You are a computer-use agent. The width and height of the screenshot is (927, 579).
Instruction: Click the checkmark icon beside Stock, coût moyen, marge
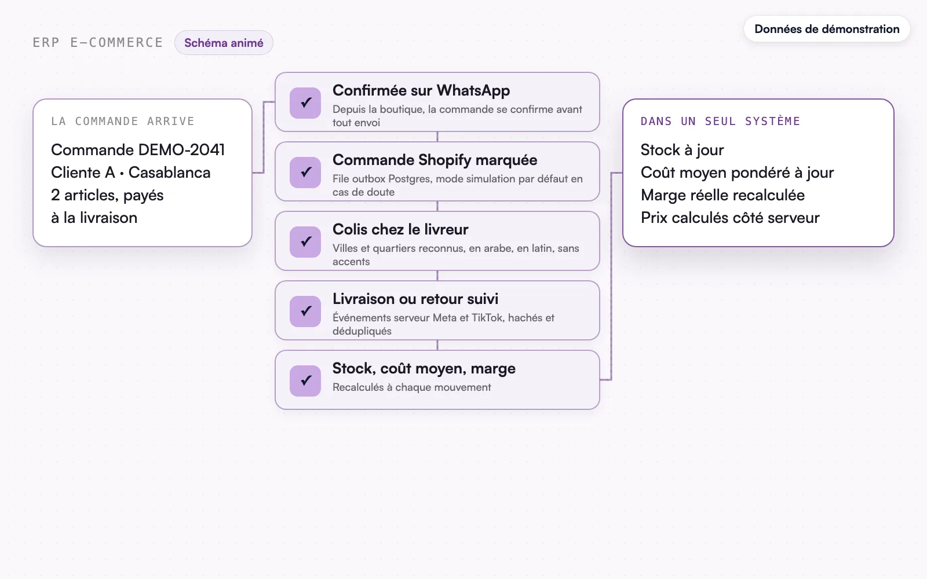coord(305,380)
